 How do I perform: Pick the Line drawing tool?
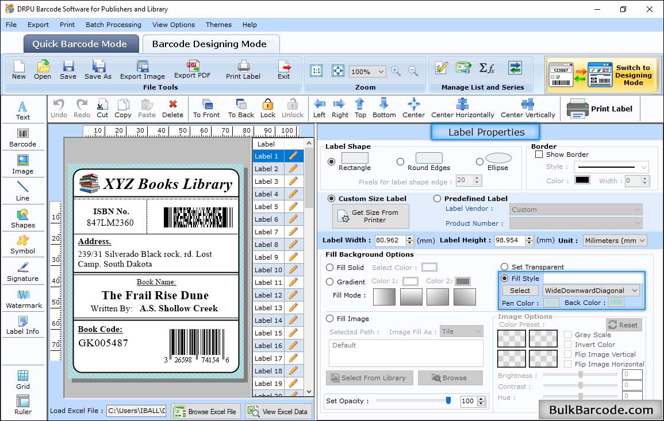click(x=23, y=191)
